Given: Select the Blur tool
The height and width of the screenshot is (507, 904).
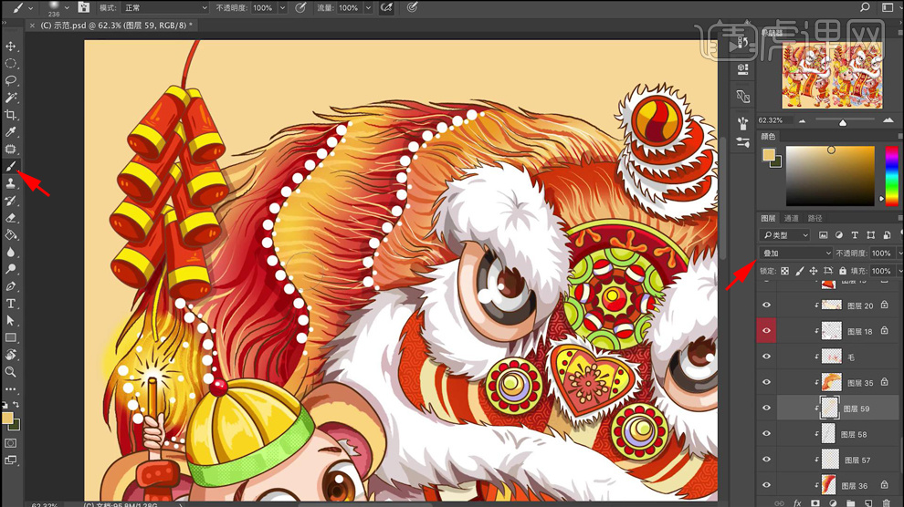Looking at the screenshot, I should pos(10,252).
